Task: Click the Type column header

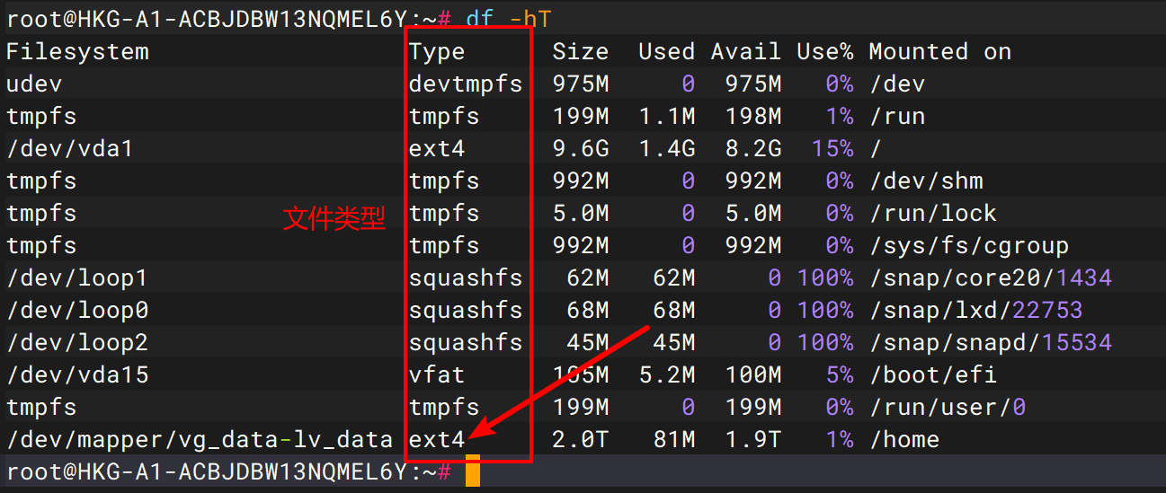Action: click(437, 52)
